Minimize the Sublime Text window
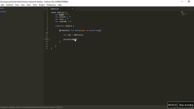194x109 pixels. 182,2
